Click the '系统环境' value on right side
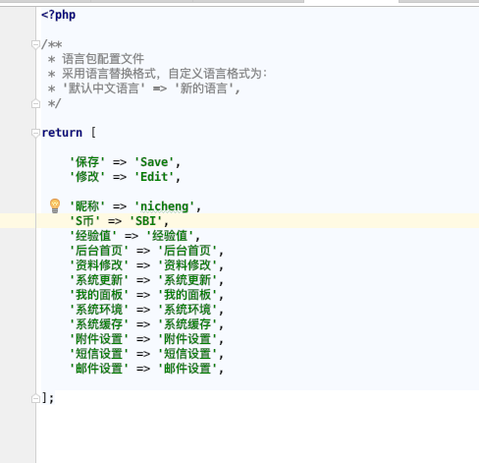Image resolution: width=479 pixels, height=463 pixels. 187,310
